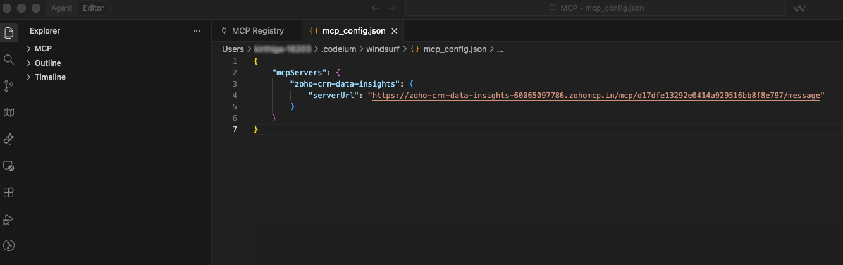Select the mcp_config.json tab
Image resolution: width=843 pixels, height=265 pixels.
(x=353, y=30)
